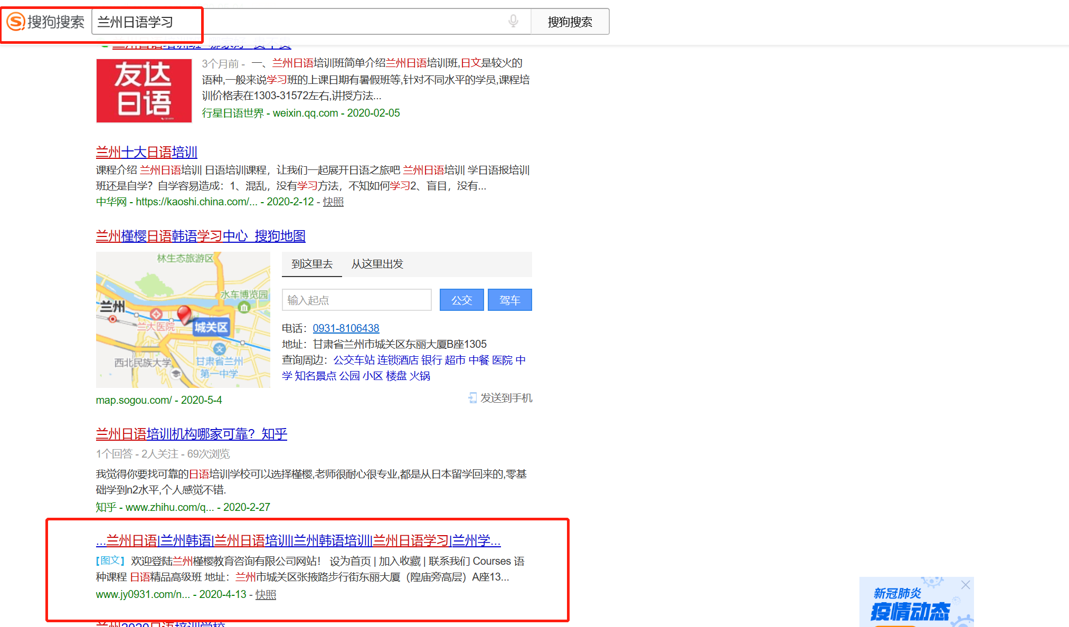This screenshot has width=1069, height=627.
Task: Click the [图文] tag link
Action: (110, 561)
